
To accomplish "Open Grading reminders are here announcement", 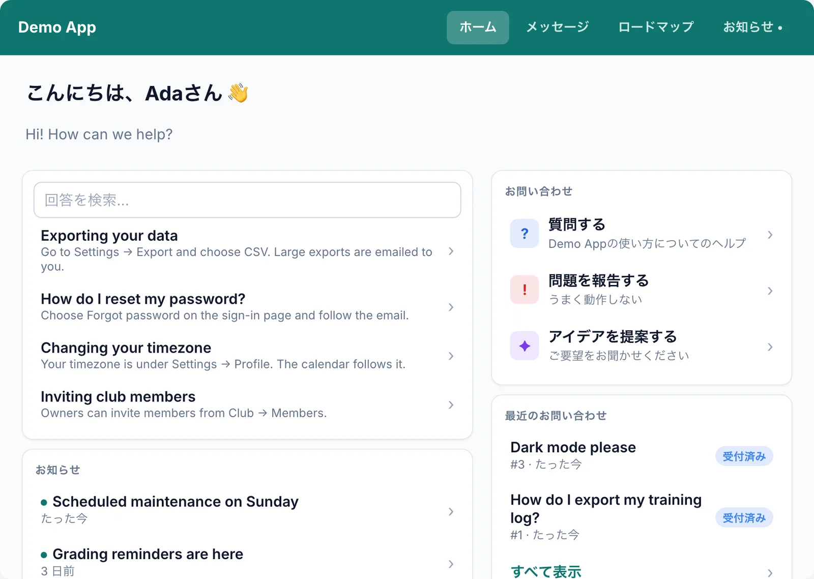I will pyautogui.click(x=247, y=562).
